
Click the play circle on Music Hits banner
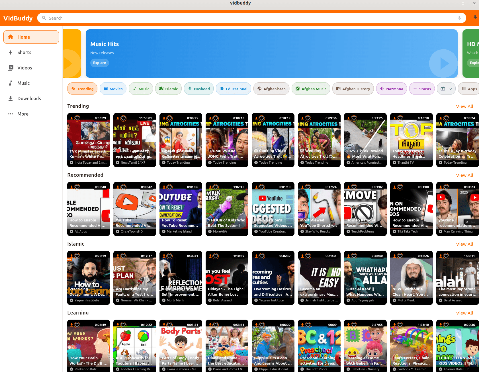(x=443, y=63)
